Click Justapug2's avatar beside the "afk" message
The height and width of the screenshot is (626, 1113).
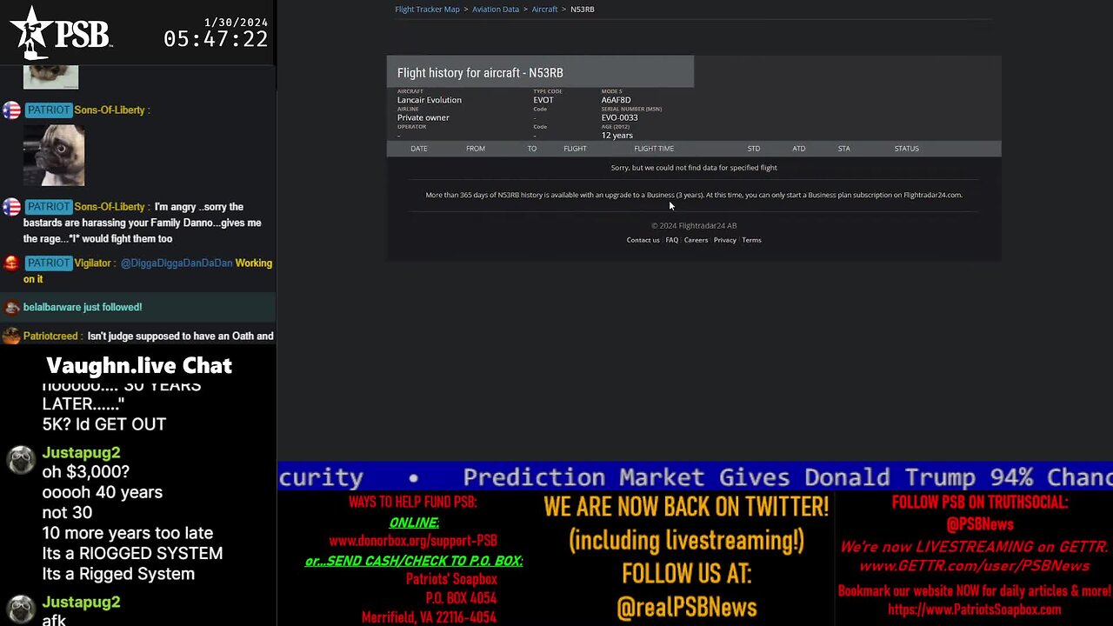pyautogui.click(x=22, y=609)
